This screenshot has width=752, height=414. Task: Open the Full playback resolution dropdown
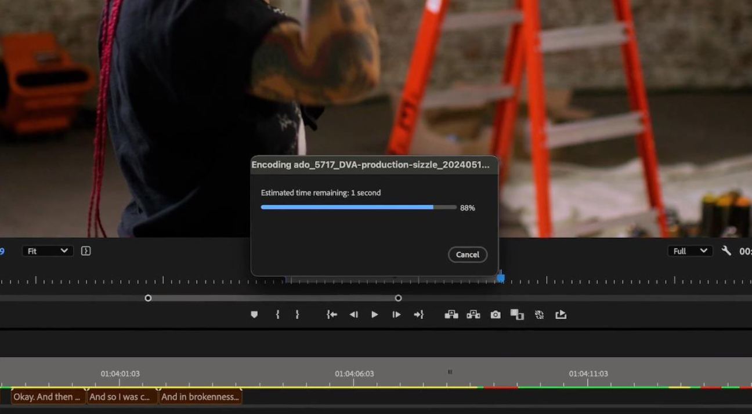(x=689, y=250)
